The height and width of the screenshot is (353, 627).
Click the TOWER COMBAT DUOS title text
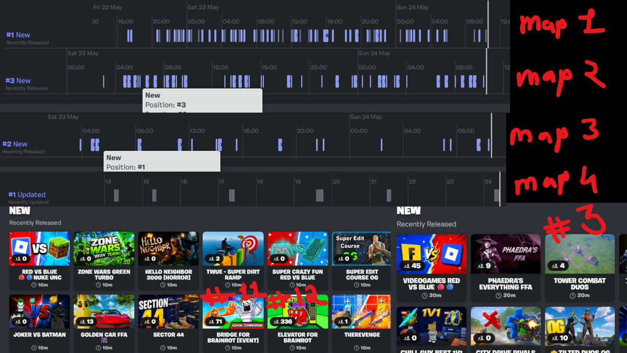click(x=580, y=283)
